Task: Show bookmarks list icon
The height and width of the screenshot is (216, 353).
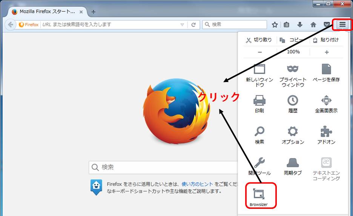Action: pyautogui.click(x=286, y=24)
